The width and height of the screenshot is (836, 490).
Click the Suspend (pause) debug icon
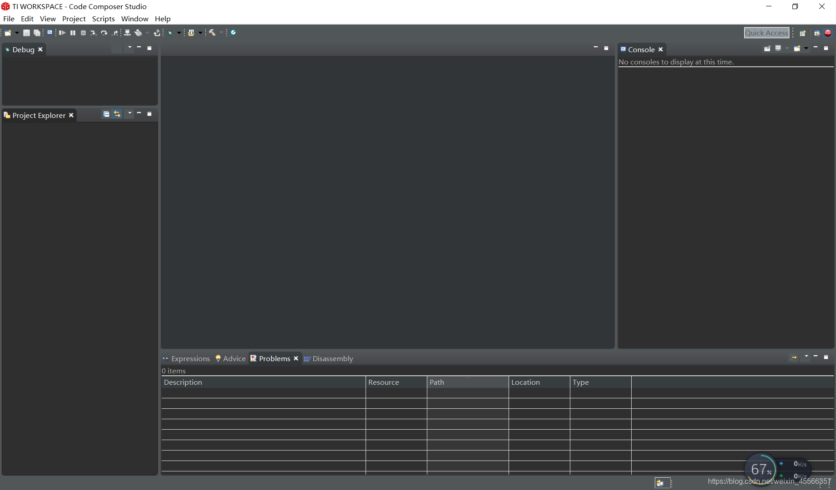coord(73,33)
